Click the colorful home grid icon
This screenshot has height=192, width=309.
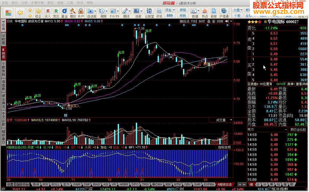pyautogui.click(x=8, y=13)
